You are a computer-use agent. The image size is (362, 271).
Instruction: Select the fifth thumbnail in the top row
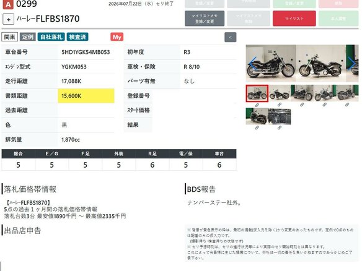pos(347,93)
